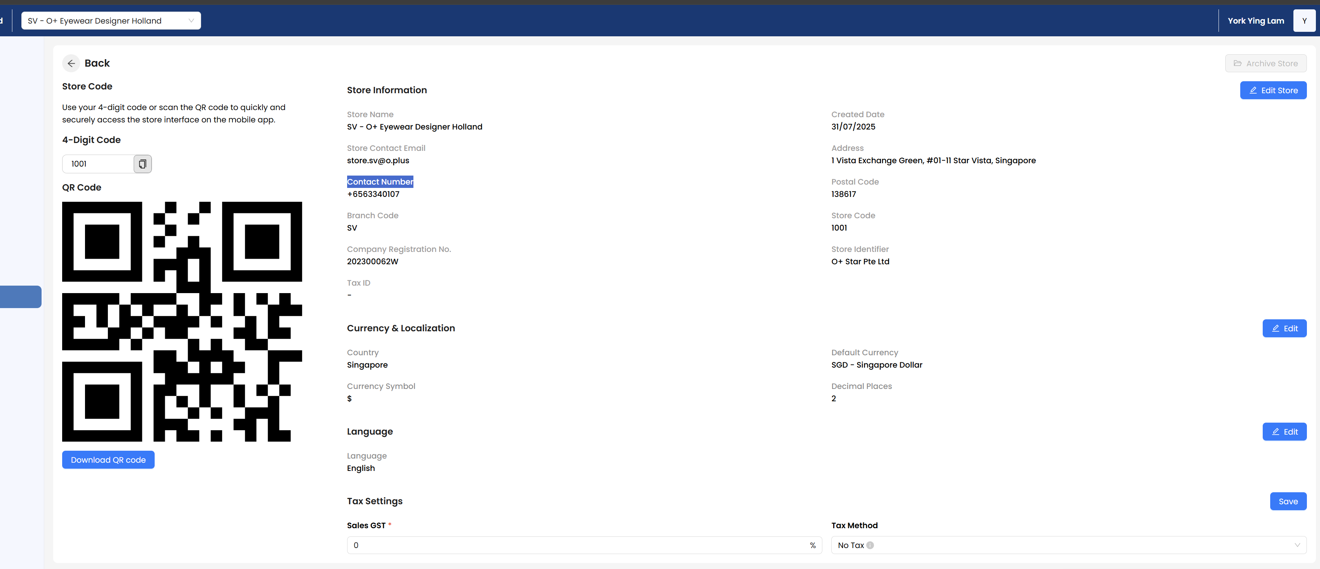Screen dimensions: 1320x569
Task: Click the Store Code value 1001 in info
Action: click(839, 228)
